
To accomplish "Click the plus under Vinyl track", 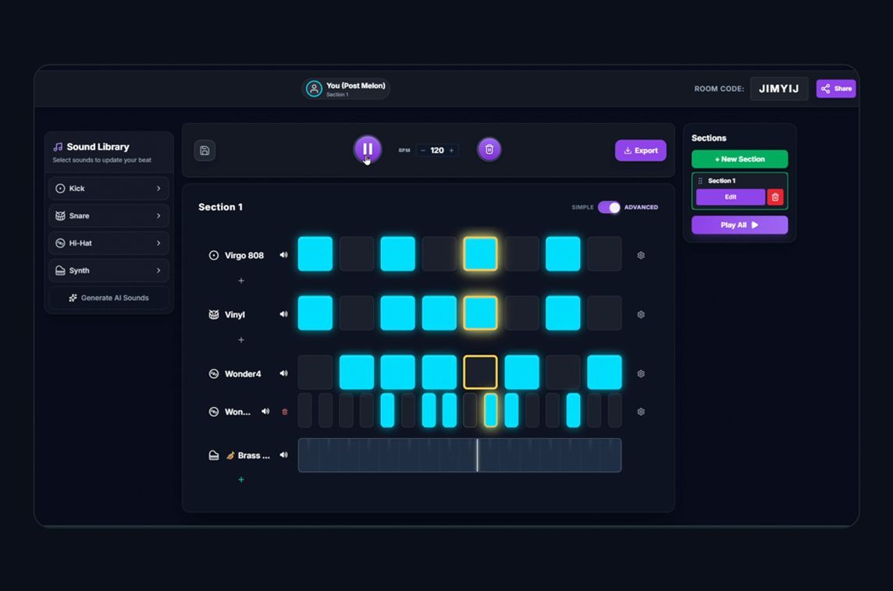I will click(241, 340).
